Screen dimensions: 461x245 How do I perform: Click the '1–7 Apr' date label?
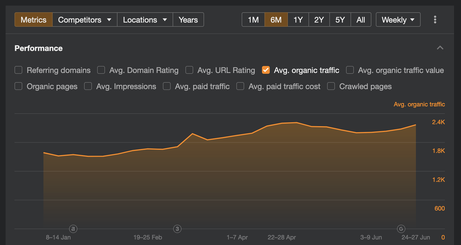pyautogui.click(x=237, y=237)
